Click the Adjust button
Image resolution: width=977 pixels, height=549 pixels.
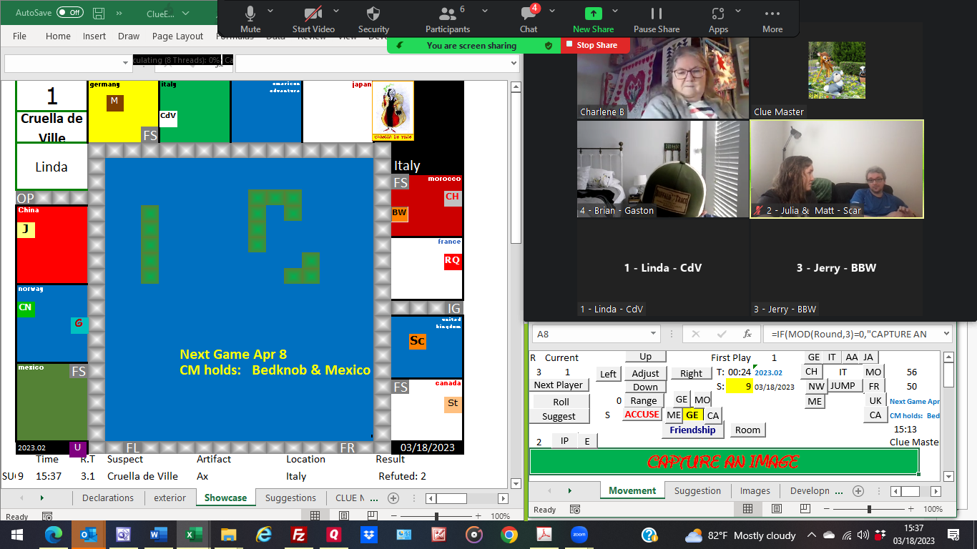click(645, 374)
